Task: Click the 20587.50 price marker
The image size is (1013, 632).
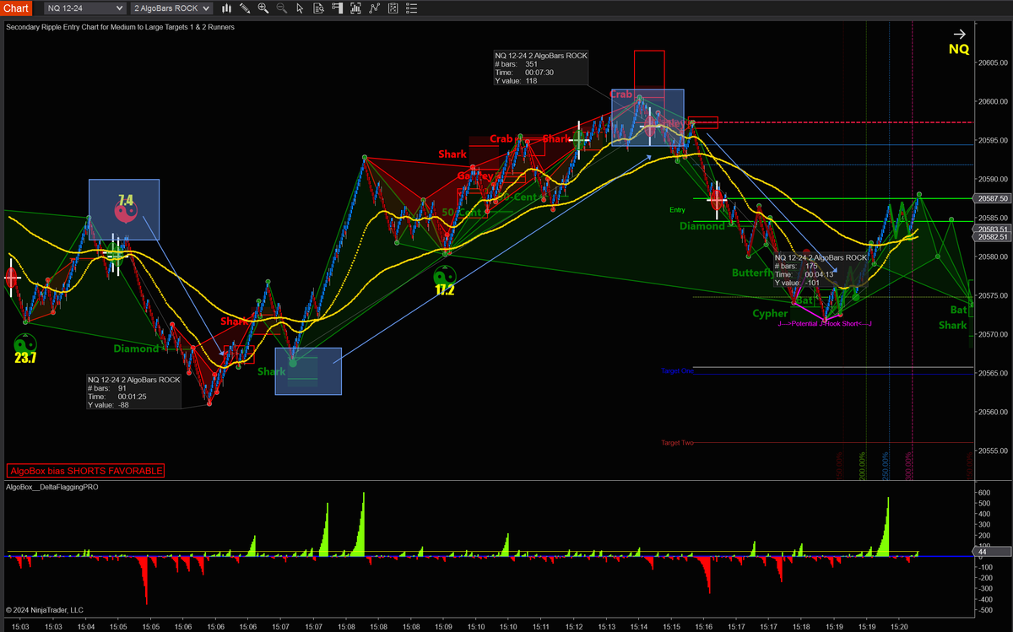Action: click(x=993, y=198)
